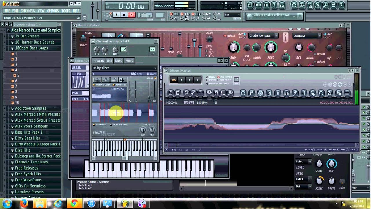Click Edison's scissors edit tool icon

(186, 93)
